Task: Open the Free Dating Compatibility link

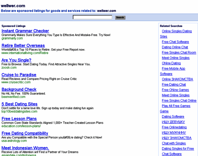Action: (x=25, y=133)
